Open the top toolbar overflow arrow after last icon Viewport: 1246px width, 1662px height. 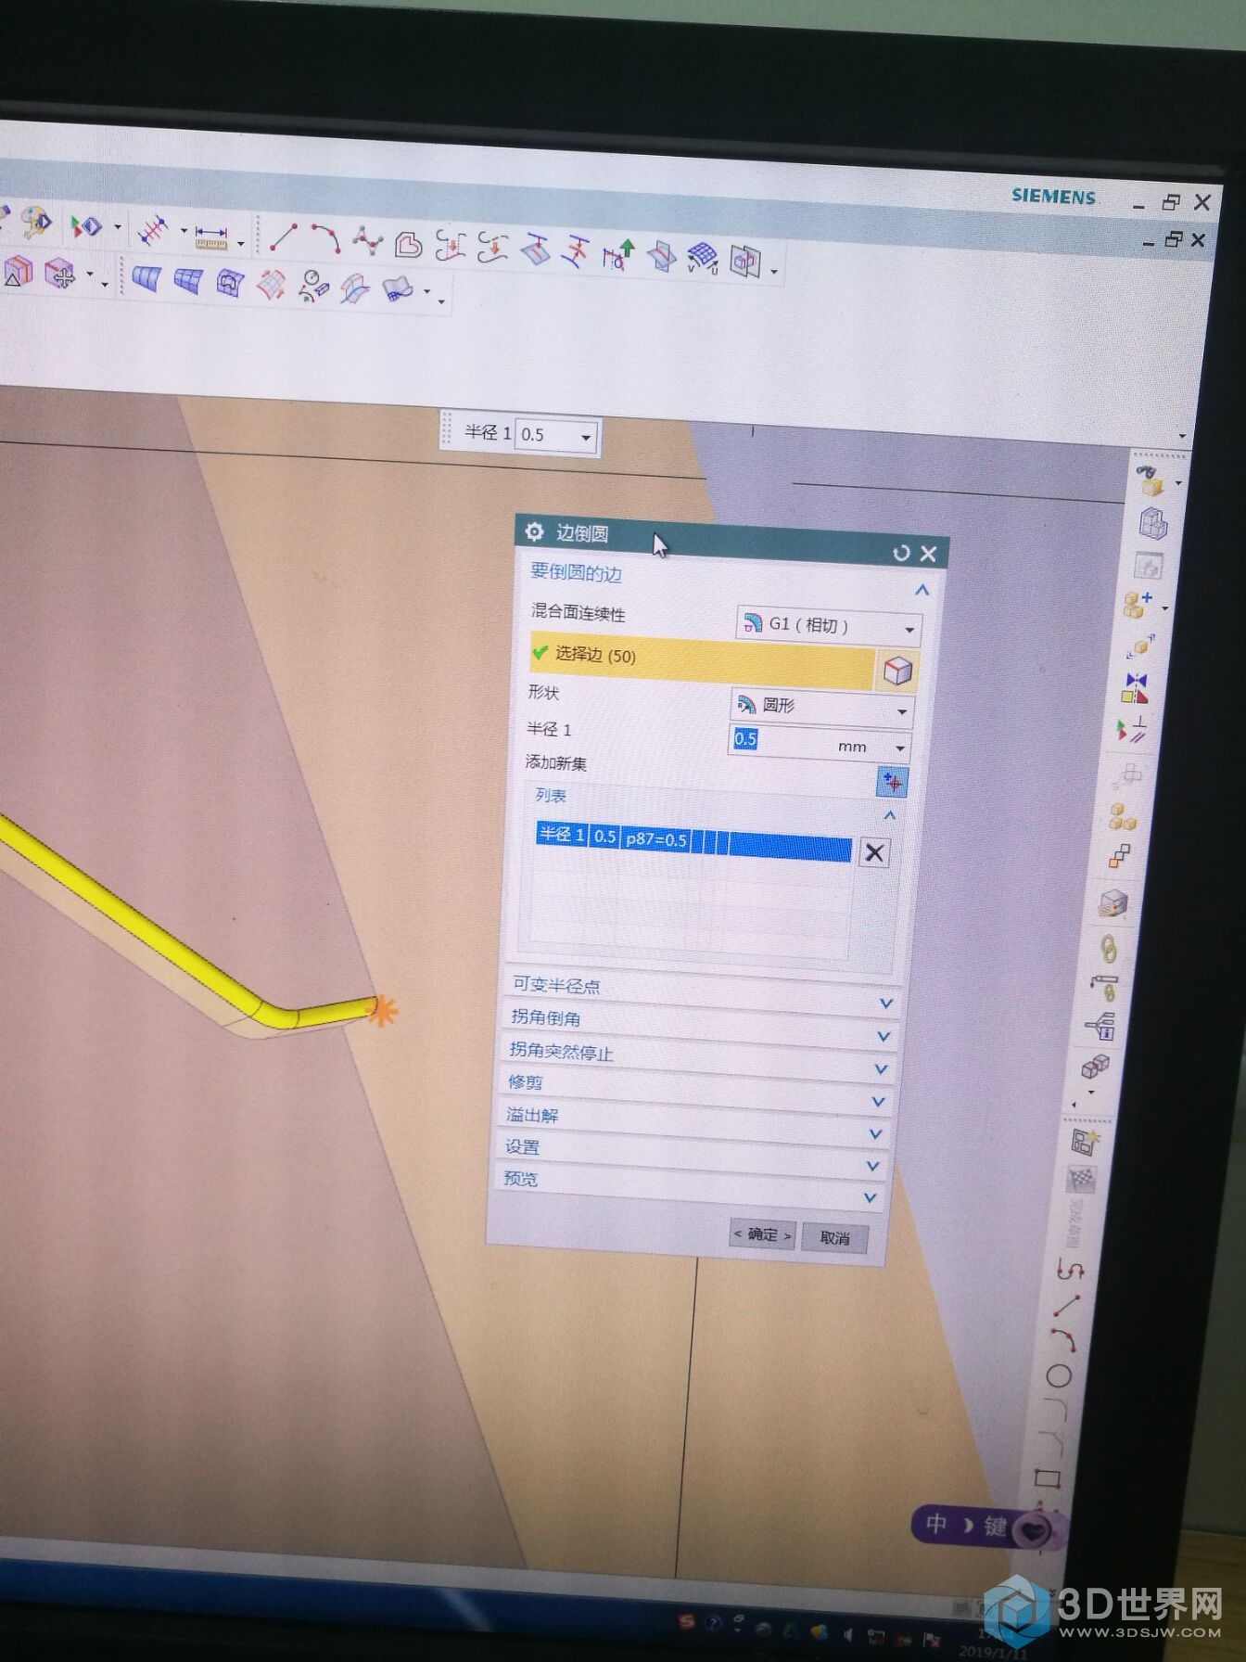point(773,271)
